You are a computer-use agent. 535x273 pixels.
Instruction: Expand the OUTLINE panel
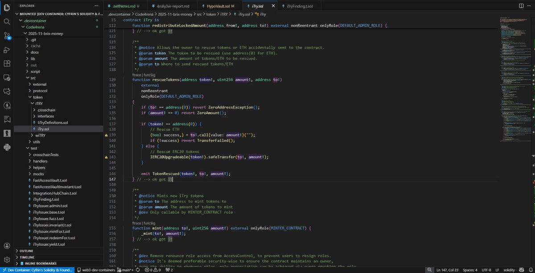59,251
